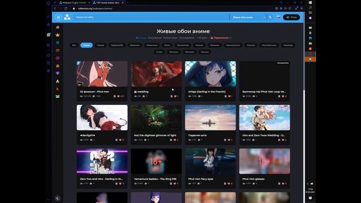This screenshot has height=203, width=361.
Task: Click the site search input field
Action: point(152,17)
